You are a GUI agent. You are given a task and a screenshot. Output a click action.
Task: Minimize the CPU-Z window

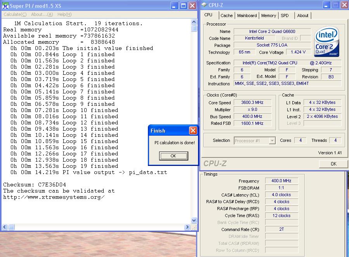[x=326, y=5]
